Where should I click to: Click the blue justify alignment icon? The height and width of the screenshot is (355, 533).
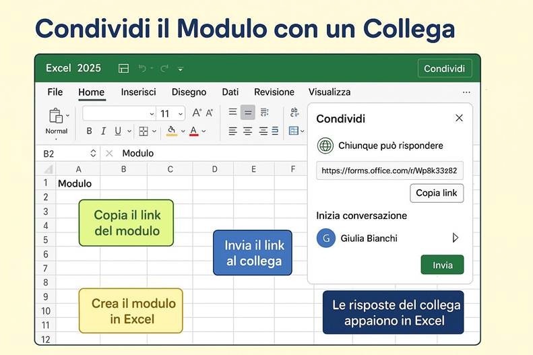pyautogui.click(x=275, y=131)
